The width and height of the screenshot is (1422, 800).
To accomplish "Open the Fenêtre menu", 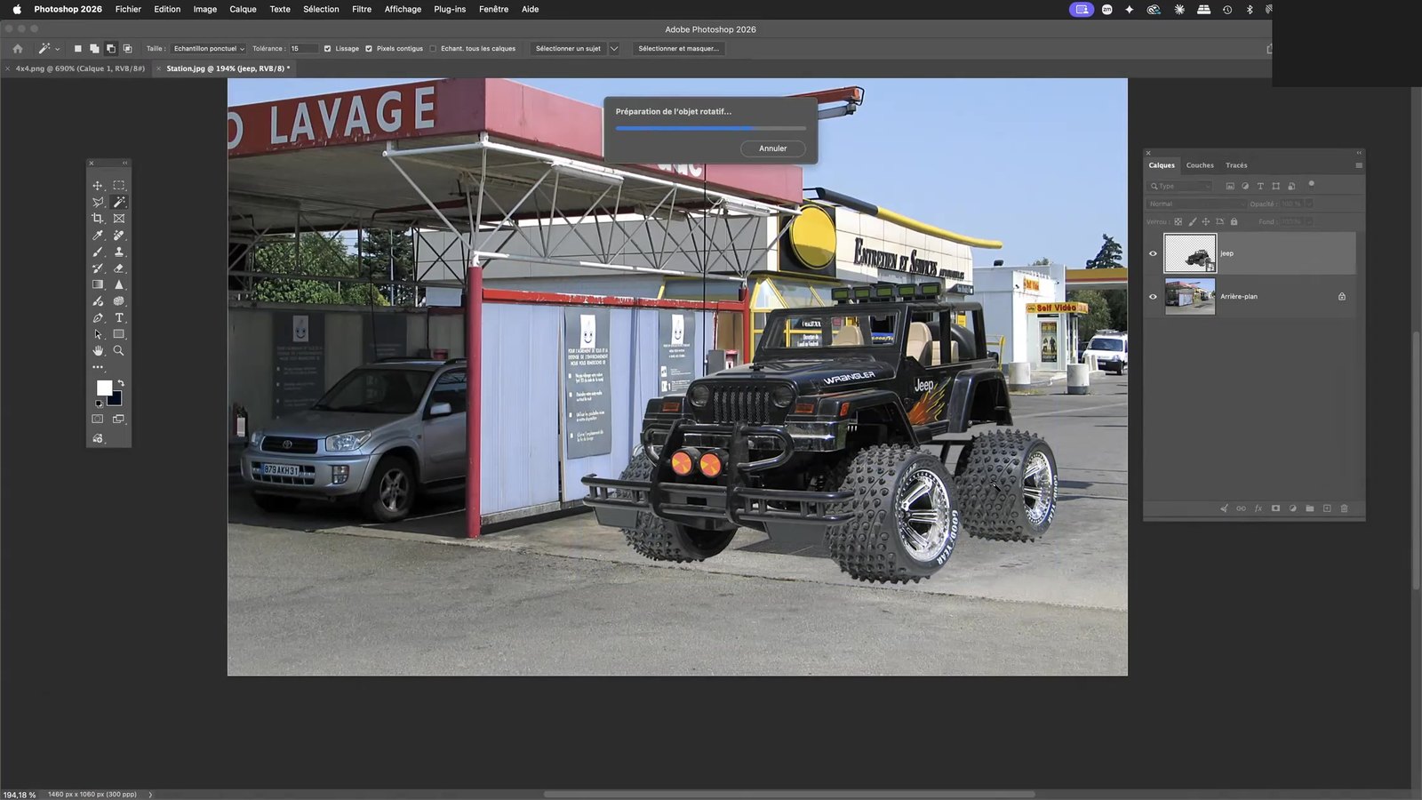I will [x=493, y=9].
